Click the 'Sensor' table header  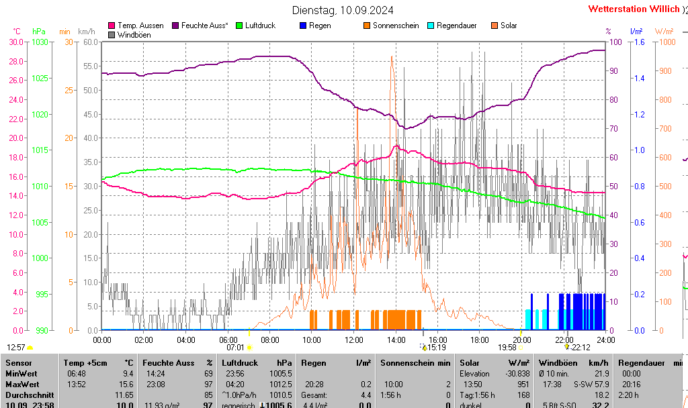pyautogui.click(x=19, y=363)
